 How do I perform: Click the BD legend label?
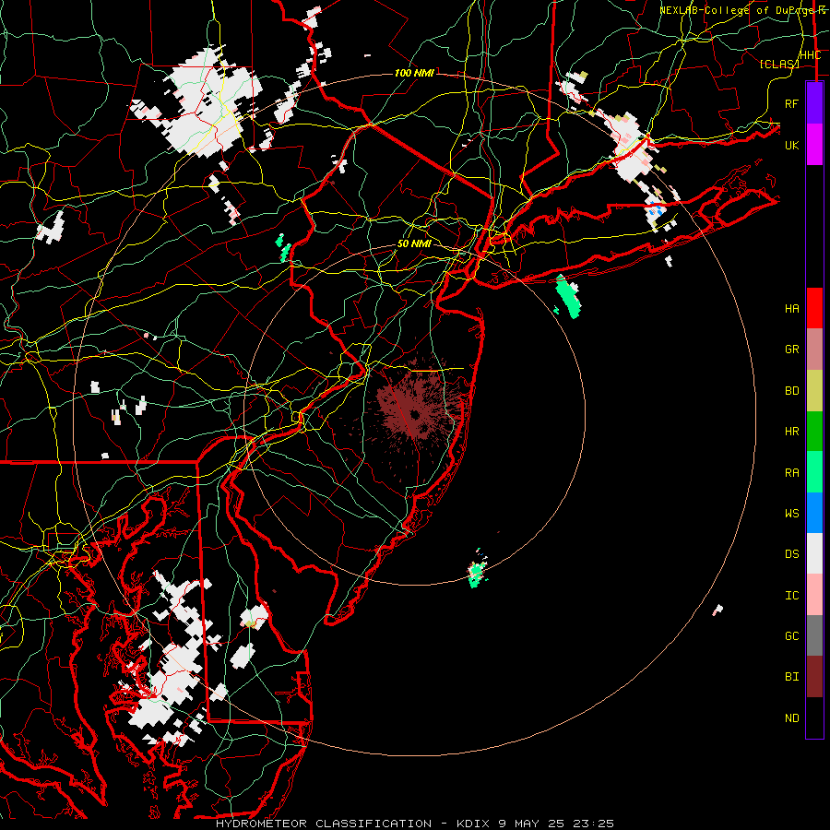click(792, 391)
